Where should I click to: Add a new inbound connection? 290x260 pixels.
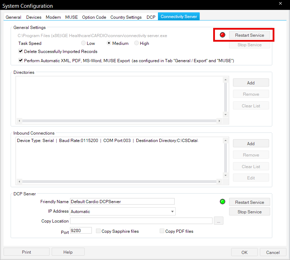click(x=251, y=143)
